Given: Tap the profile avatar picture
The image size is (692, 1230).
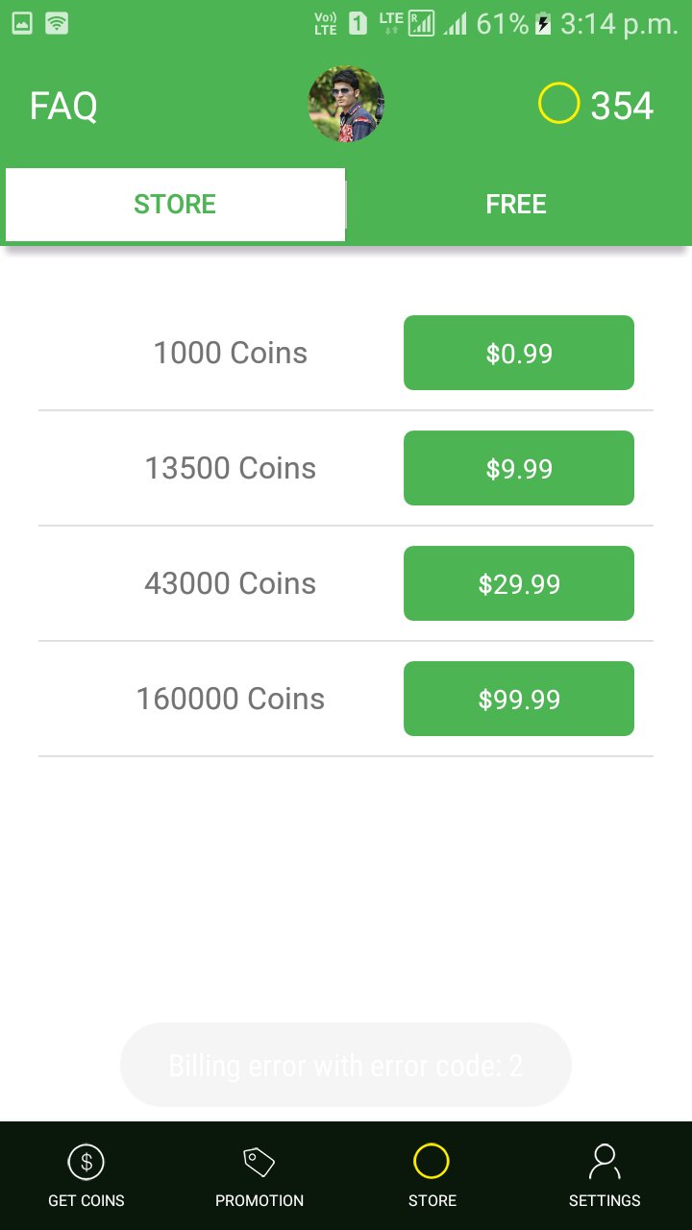Looking at the screenshot, I should [346, 105].
